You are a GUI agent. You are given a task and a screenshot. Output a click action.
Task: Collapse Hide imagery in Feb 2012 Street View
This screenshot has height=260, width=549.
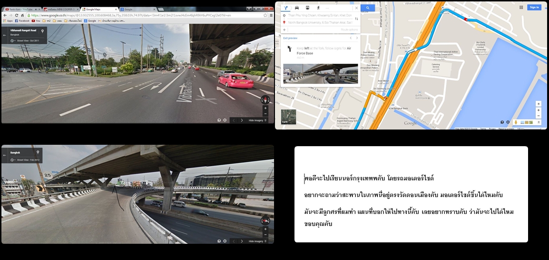(258, 241)
